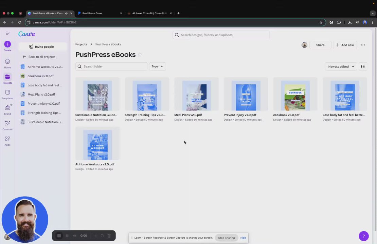This screenshot has height=244, width=377.
Task: Select Sustainable Nutrition G... in sidebar
Action: click(x=43, y=122)
